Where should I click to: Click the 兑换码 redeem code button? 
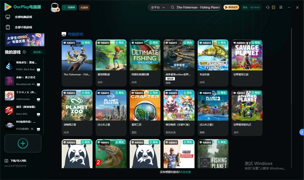click(69, 8)
